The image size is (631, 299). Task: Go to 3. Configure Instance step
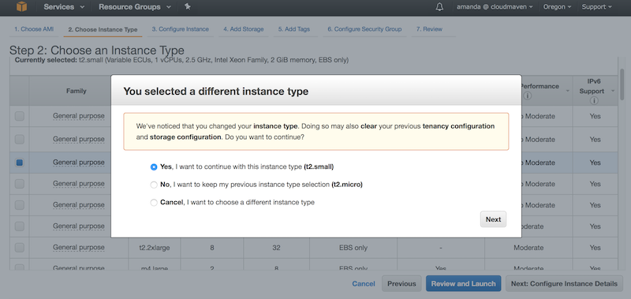[181, 29]
